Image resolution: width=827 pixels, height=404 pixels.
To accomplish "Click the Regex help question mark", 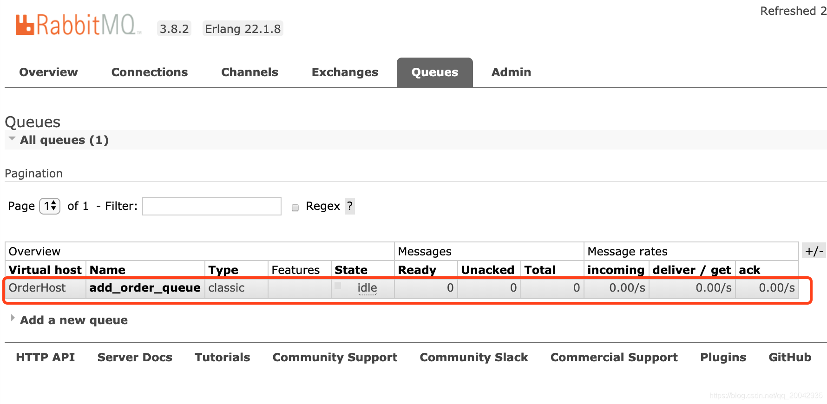I will tap(350, 206).
